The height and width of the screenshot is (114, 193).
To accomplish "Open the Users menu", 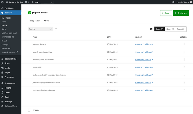I will point(10,93).
